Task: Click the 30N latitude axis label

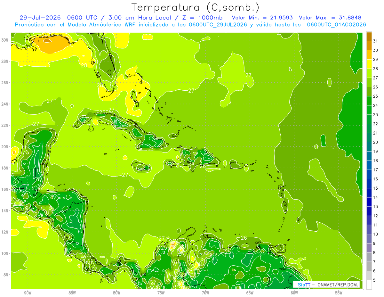Action: point(5,40)
